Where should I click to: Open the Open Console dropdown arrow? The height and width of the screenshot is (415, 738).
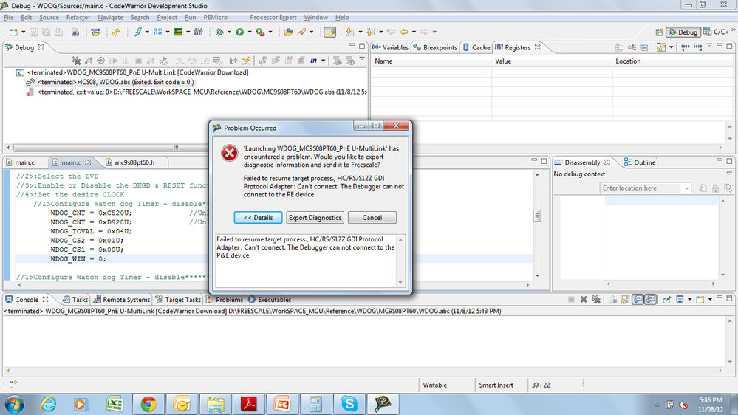(x=710, y=299)
